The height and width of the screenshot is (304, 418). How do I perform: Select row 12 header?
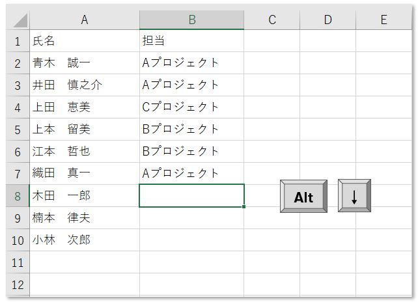[x=18, y=284]
